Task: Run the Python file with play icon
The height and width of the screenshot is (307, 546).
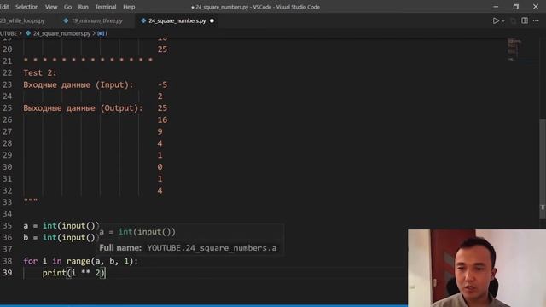Action: (x=496, y=20)
